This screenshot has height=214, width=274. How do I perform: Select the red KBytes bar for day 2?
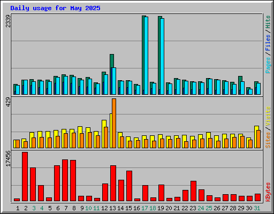tap(25, 177)
